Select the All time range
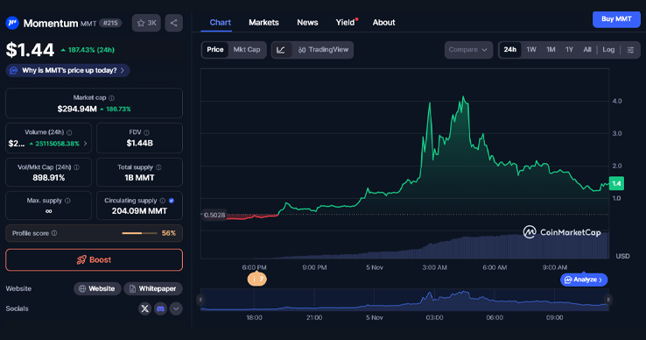646x340 pixels. tap(587, 50)
